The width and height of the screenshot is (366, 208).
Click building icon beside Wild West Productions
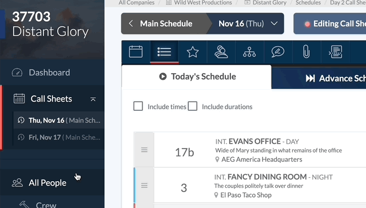pyautogui.click(x=169, y=2)
